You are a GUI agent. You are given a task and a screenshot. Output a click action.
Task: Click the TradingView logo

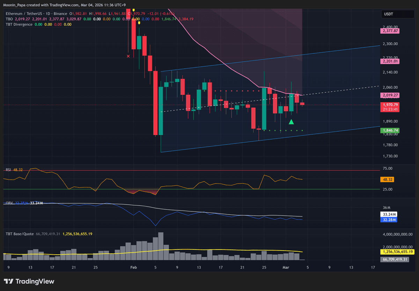point(29,282)
